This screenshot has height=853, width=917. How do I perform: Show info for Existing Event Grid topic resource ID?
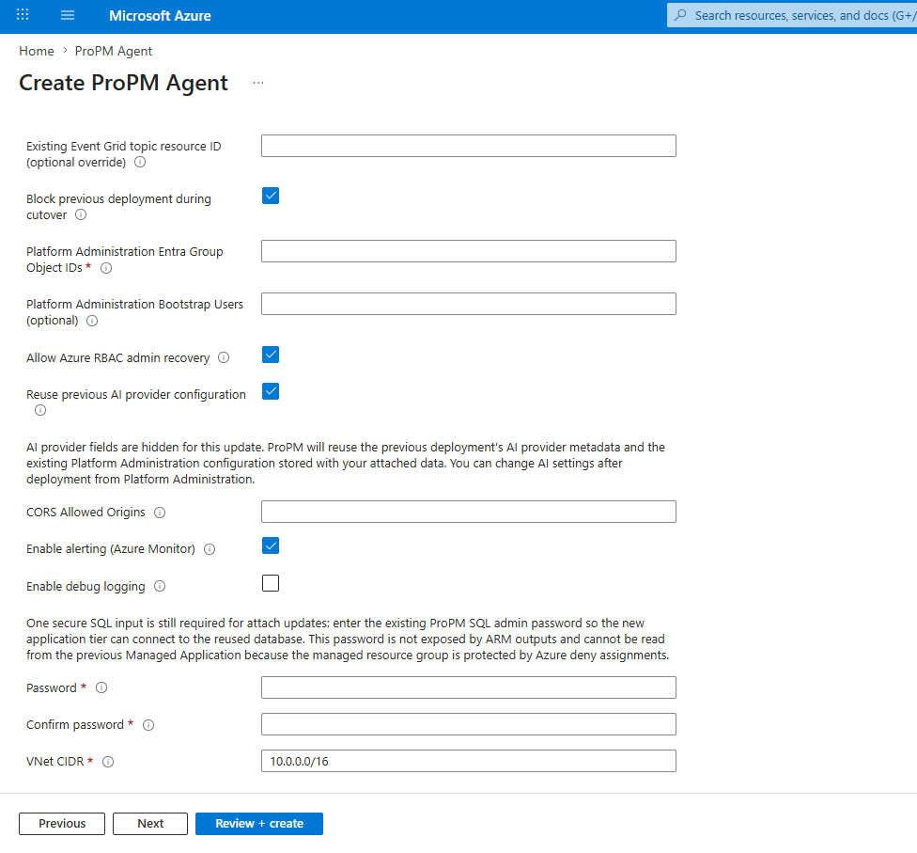pyautogui.click(x=140, y=162)
